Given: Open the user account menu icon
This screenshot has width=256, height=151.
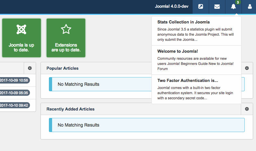Looking at the screenshot, I should pos(250,7).
